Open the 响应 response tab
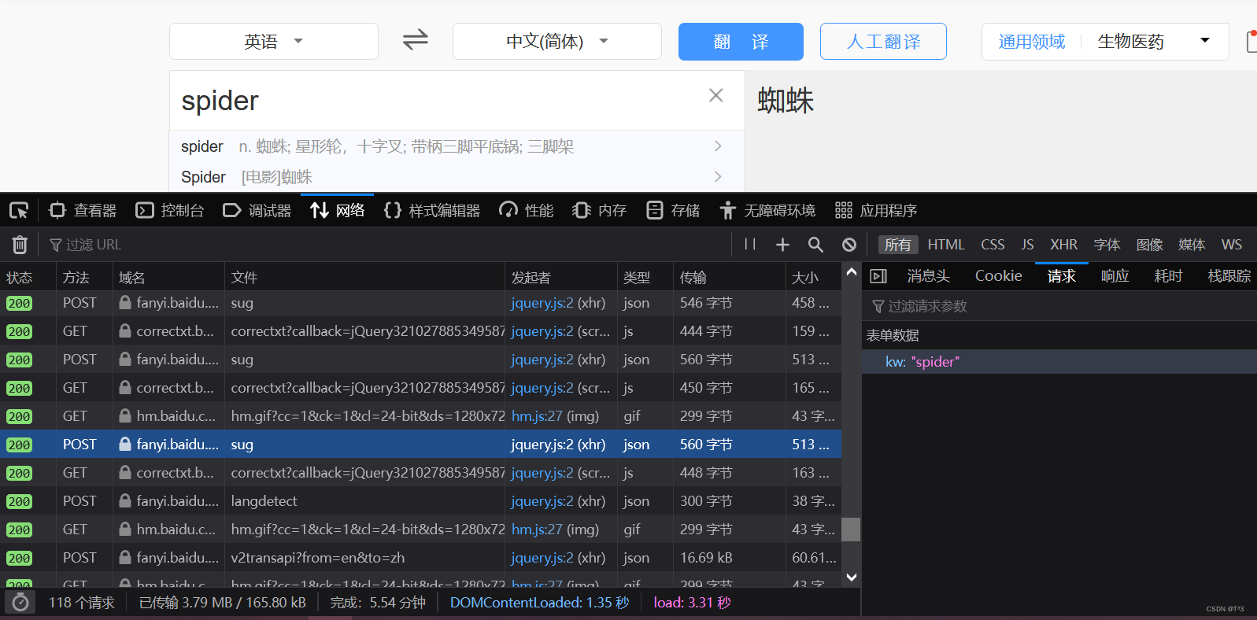This screenshot has height=620, width=1257. pos(1115,276)
